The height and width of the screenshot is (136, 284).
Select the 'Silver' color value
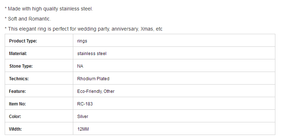[x=83, y=117]
